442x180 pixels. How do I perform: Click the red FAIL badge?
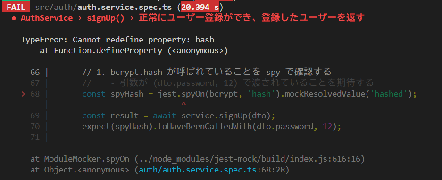pos(16,7)
